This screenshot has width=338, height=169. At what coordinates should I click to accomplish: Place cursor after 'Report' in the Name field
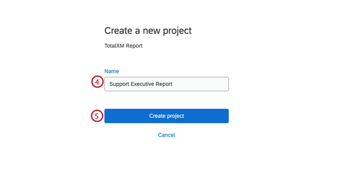173,84
